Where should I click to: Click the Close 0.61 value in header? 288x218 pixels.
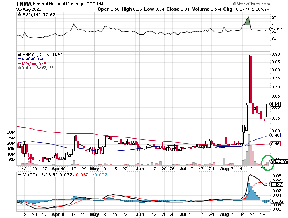tap(178, 9)
